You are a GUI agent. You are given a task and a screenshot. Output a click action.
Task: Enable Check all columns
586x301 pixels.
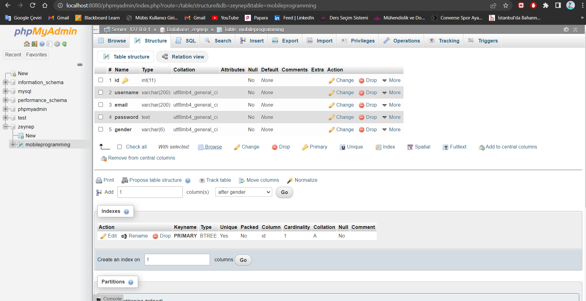click(x=120, y=147)
